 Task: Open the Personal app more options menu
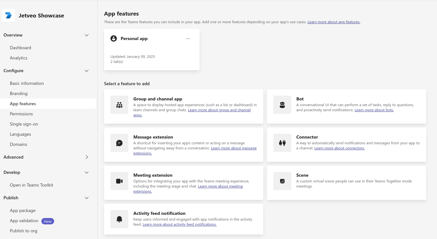point(188,39)
